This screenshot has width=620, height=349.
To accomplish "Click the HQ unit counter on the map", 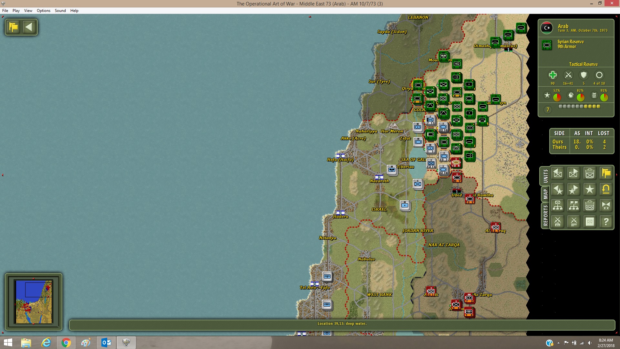I will click(x=457, y=64).
